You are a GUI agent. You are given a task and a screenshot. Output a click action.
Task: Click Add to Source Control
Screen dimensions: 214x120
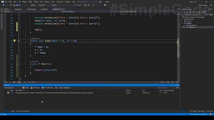point(199,114)
